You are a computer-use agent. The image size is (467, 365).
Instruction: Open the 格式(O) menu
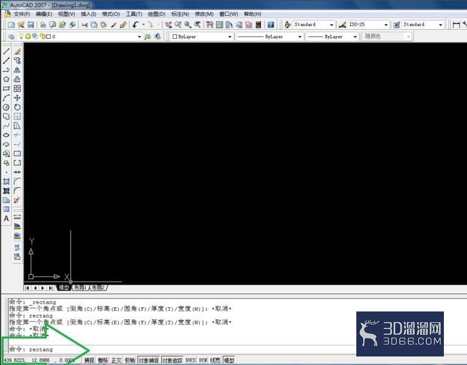[x=111, y=14]
